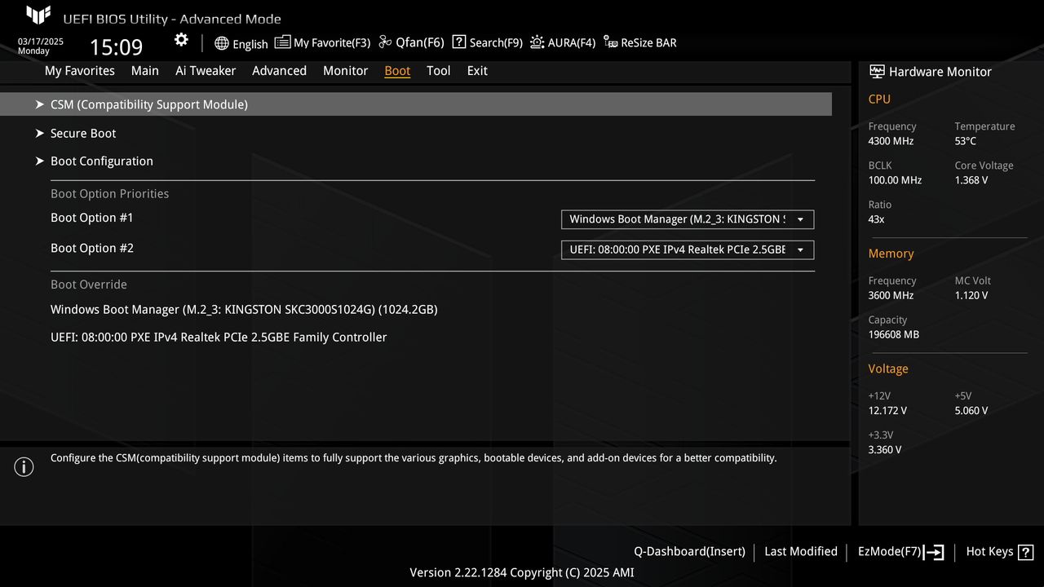Click the Hardware Monitor icon
Screen dimensions: 1044x587
(877, 72)
